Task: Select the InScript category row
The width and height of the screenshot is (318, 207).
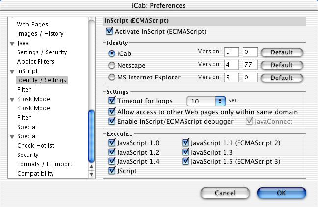Action: [x=27, y=71]
